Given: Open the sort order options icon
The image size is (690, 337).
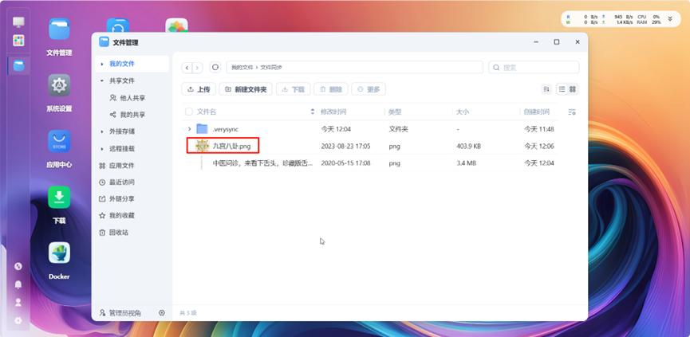Looking at the screenshot, I should pos(546,89).
